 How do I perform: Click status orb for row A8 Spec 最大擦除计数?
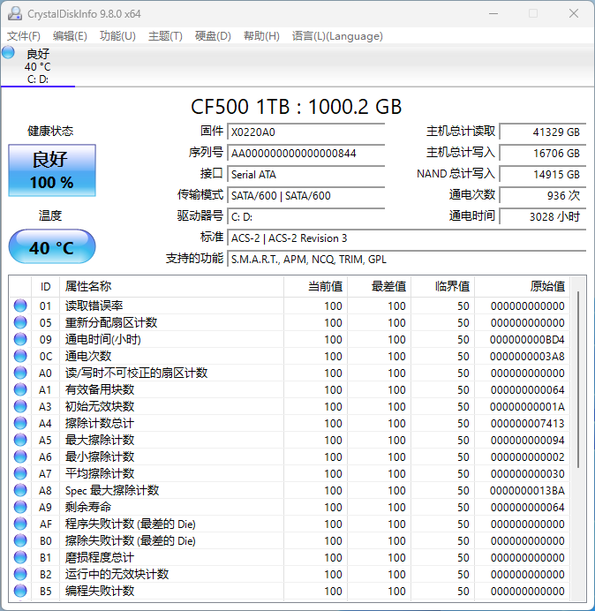point(20,490)
